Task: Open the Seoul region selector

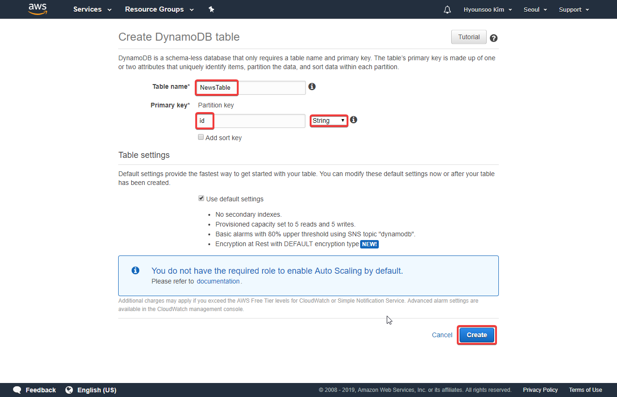Action: (535, 9)
